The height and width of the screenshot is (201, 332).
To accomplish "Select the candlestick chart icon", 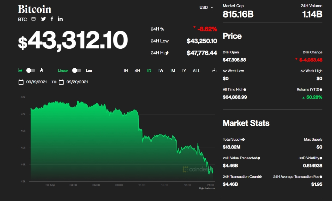I will [41, 70].
